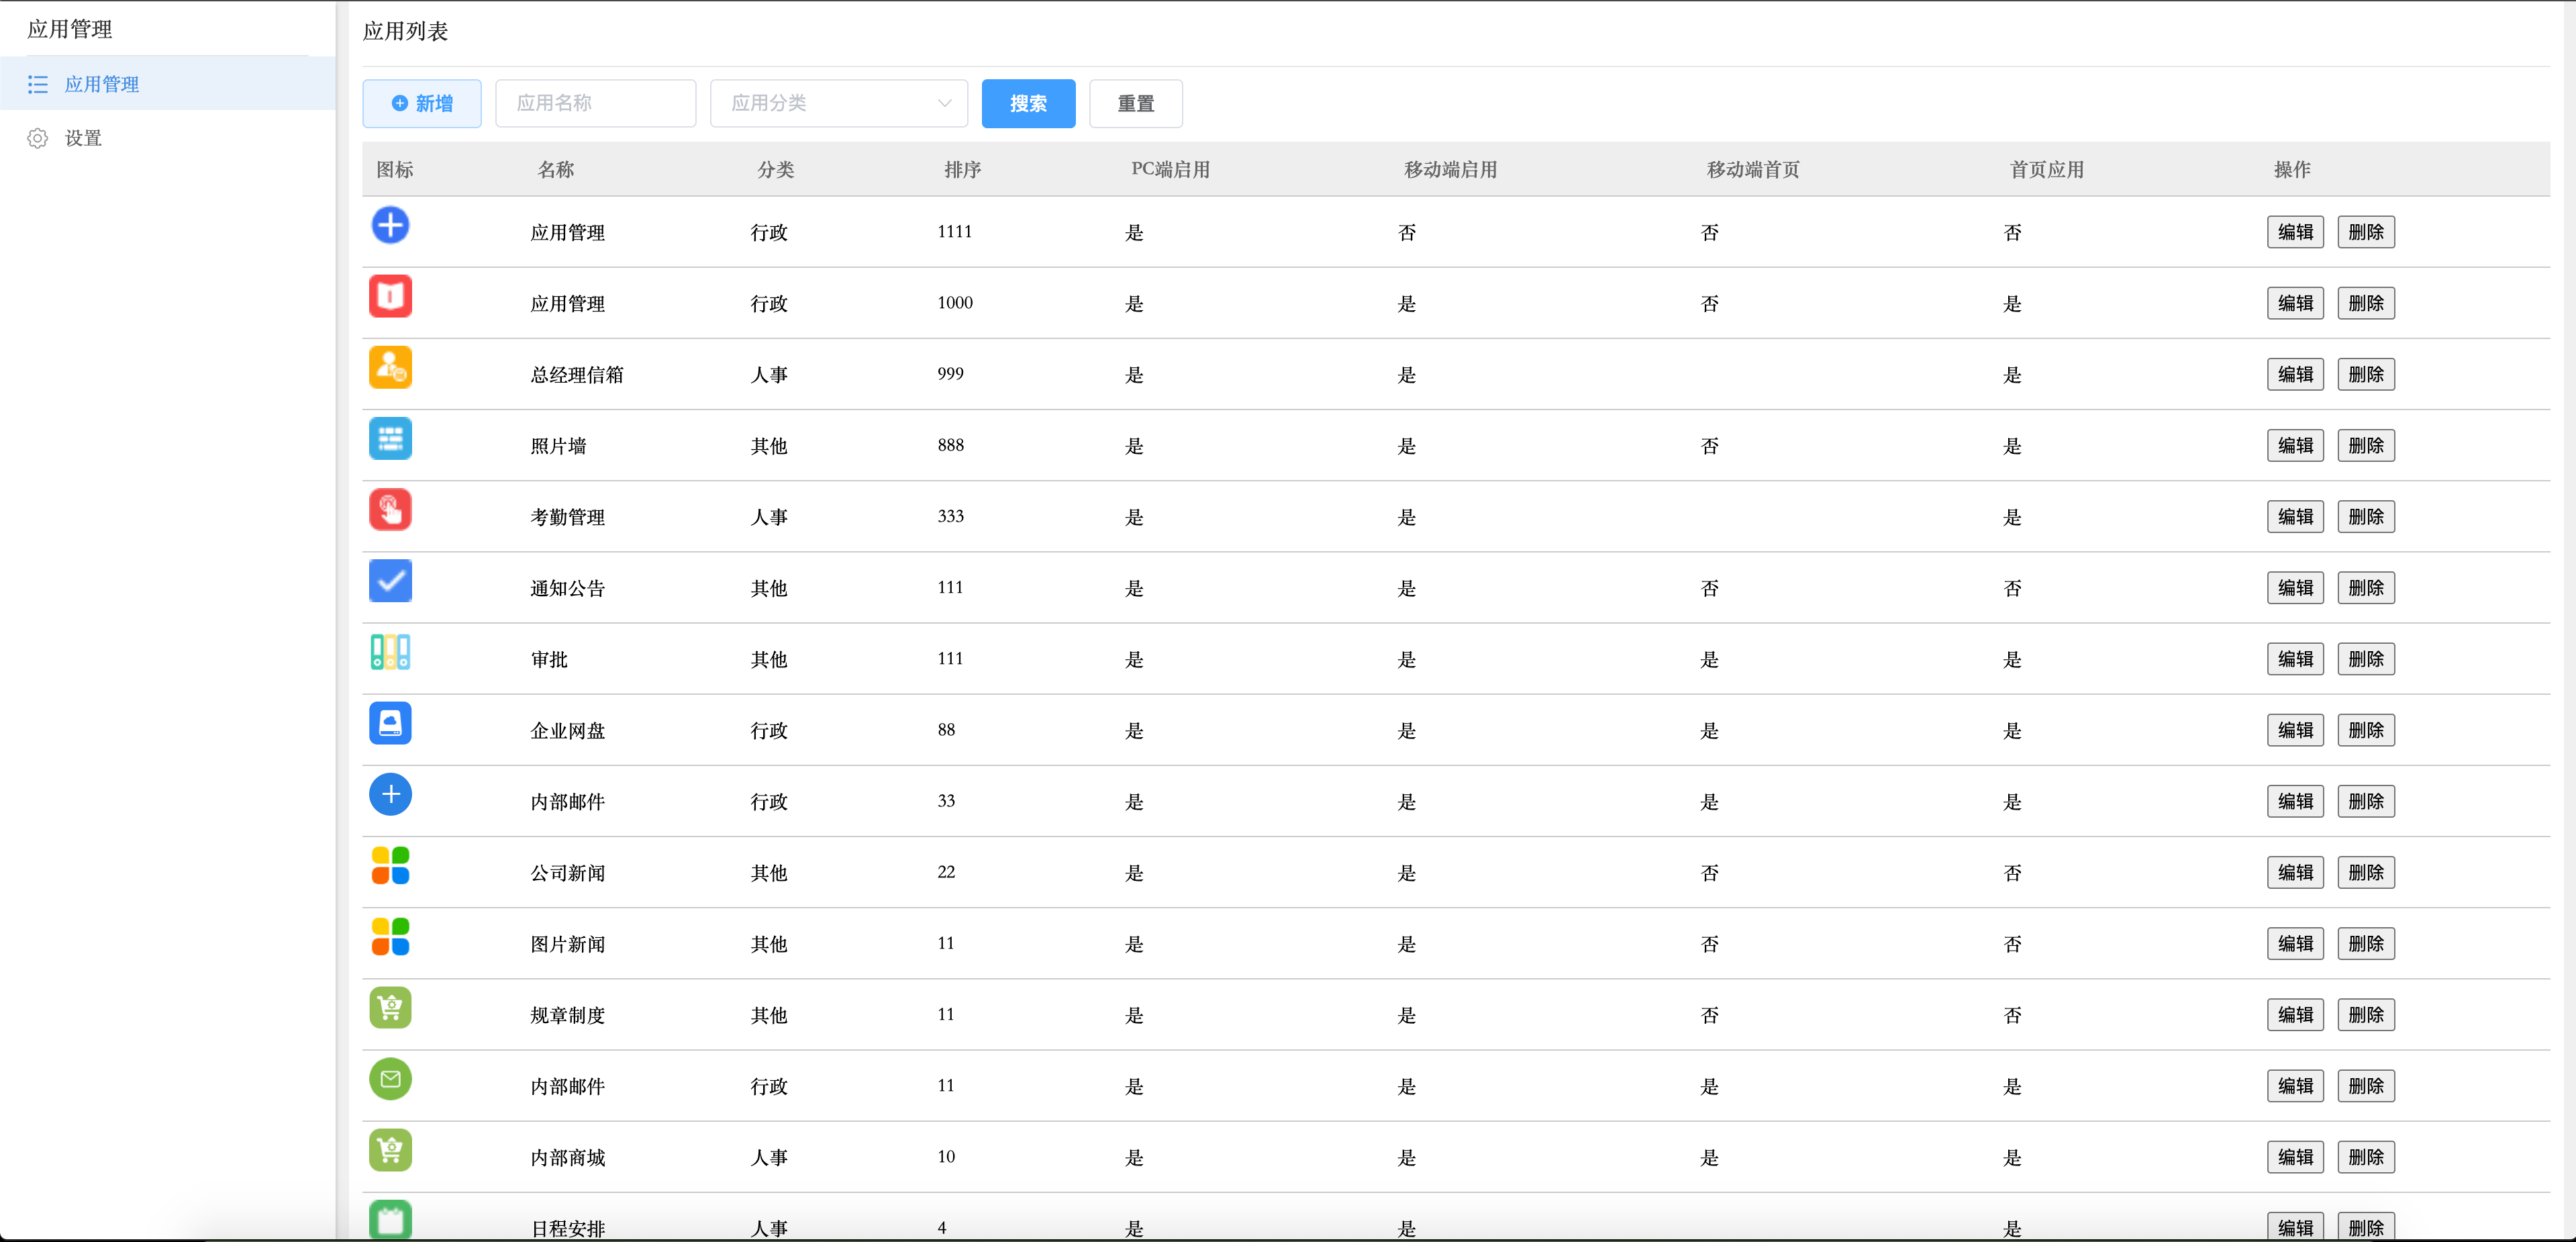
Task: Click the 内部商城 green shopping cart icon
Action: click(390, 1150)
